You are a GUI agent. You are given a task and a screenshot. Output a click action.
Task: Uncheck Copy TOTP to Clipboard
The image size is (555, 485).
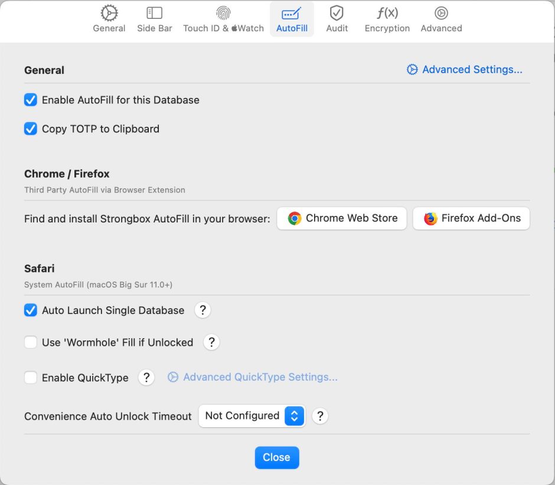[x=31, y=129]
